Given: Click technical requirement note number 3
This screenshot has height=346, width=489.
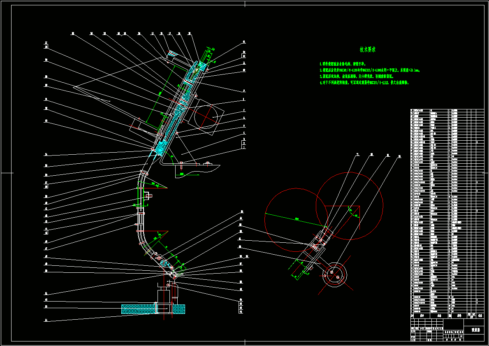Looking at the screenshot, I should tap(357, 77).
